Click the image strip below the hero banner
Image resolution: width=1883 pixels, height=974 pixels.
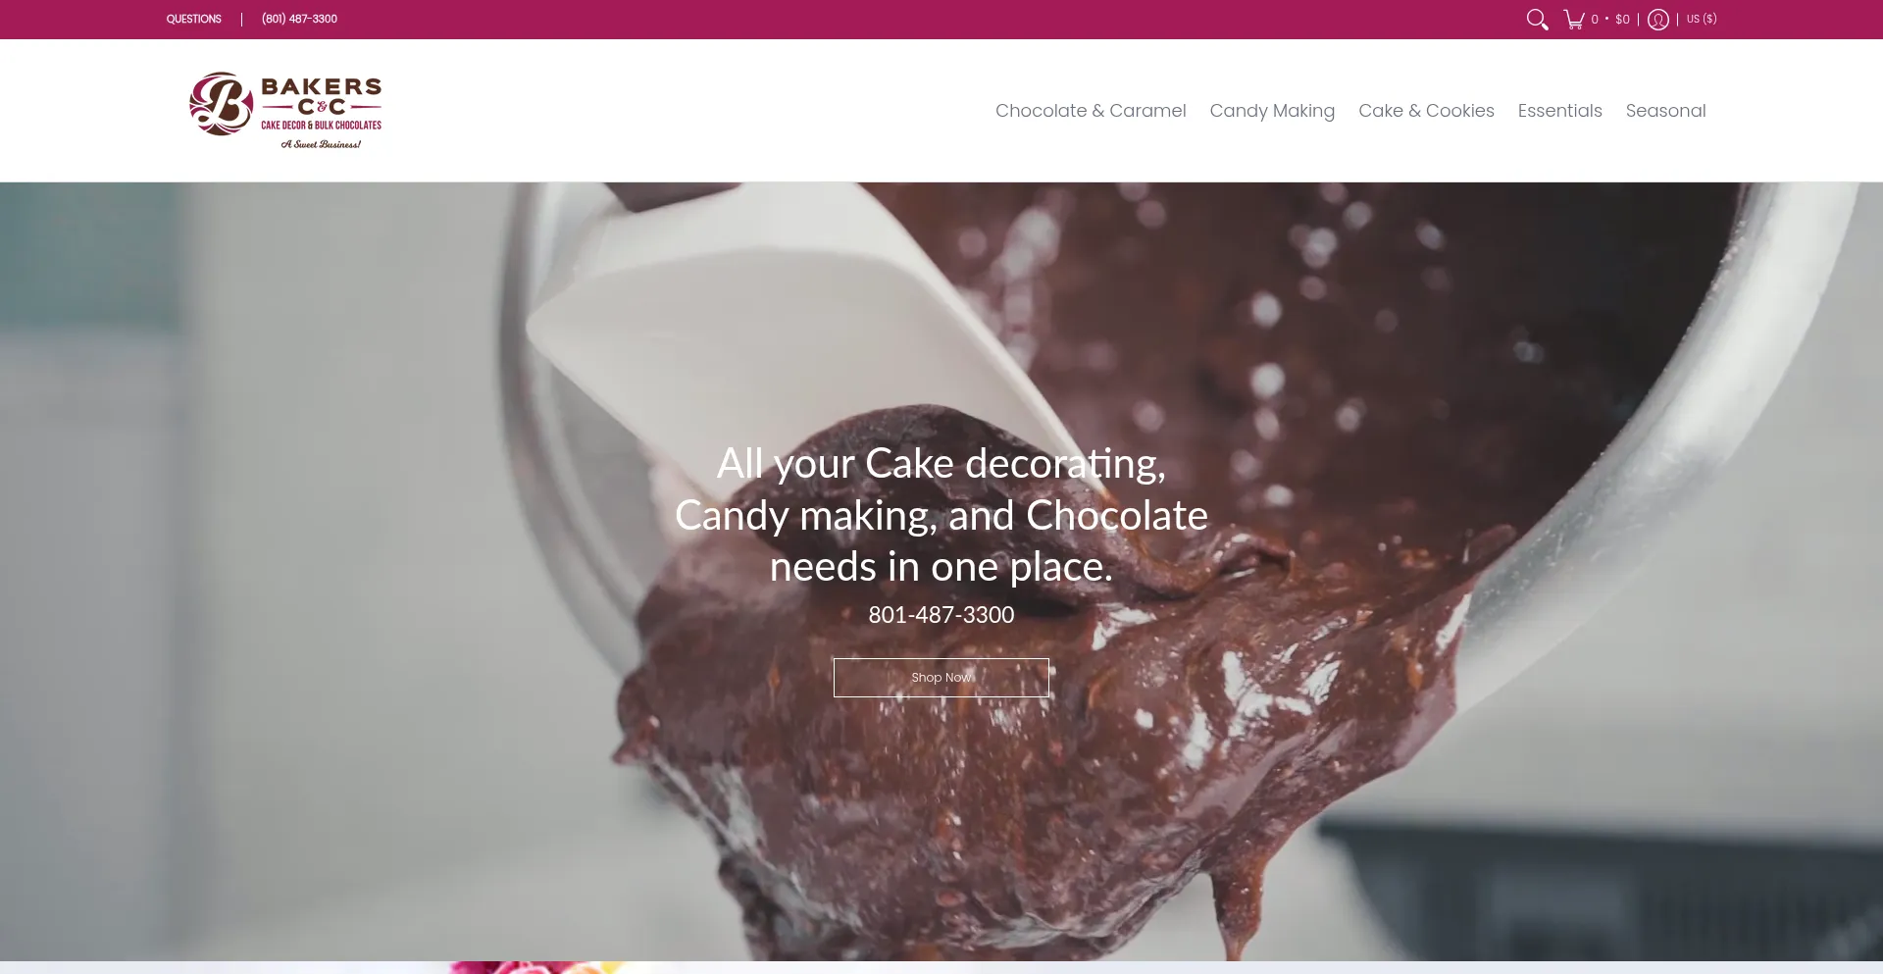pos(941,968)
